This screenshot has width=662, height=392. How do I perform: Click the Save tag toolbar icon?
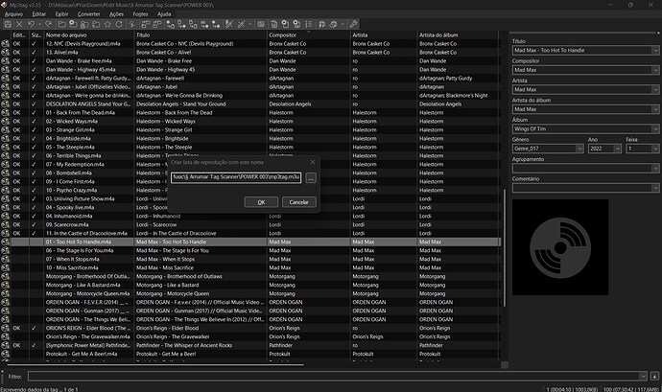click(8, 24)
